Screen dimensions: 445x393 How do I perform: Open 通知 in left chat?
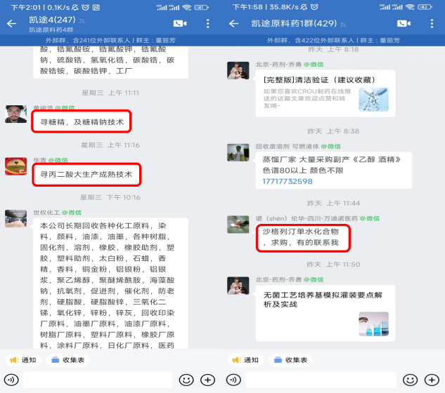[x=23, y=360]
